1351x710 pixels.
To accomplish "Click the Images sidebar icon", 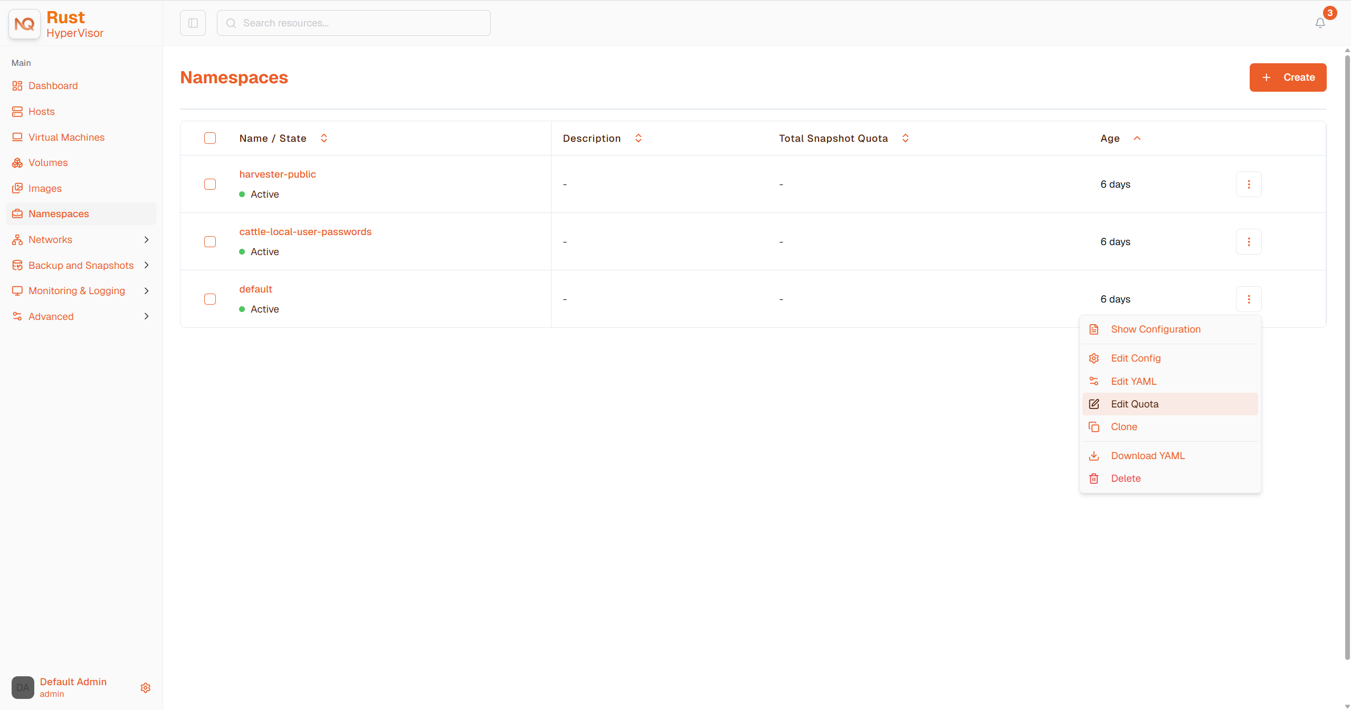I will click(x=17, y=188).
